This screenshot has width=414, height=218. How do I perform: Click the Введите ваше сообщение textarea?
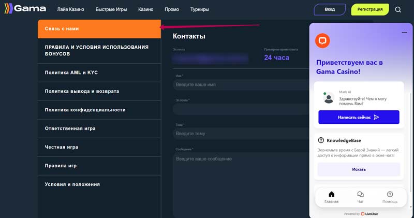(x=241, y=185)
